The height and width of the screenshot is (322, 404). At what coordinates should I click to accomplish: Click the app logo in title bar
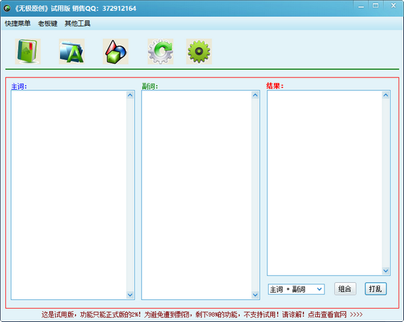[x=7, y=8]
